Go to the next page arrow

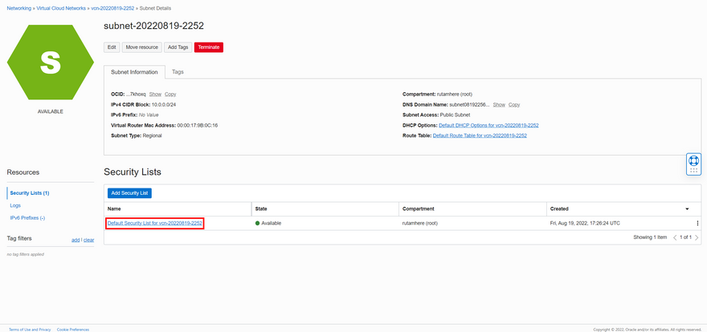click(697, 237)
